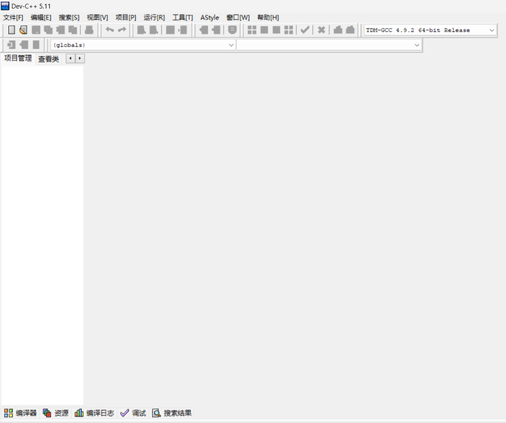Click the Rebuild All icon
Image resolution: width=506 pixels, height=423 pixels.
coord(289,30)
